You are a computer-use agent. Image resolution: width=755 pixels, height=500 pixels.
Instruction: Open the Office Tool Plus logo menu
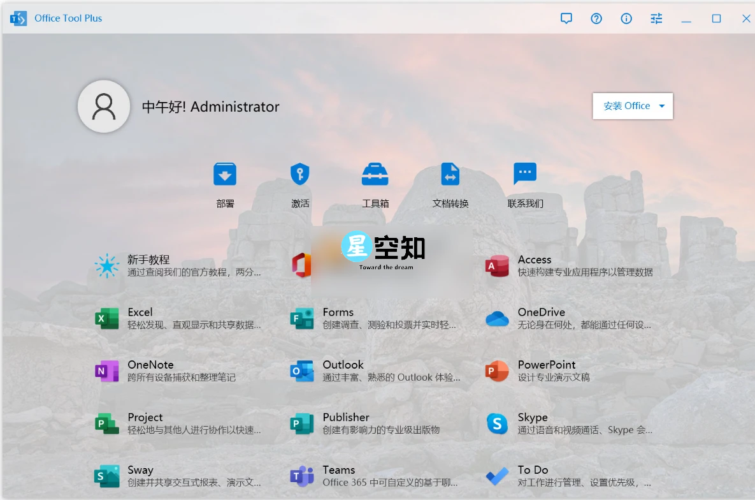18,18
